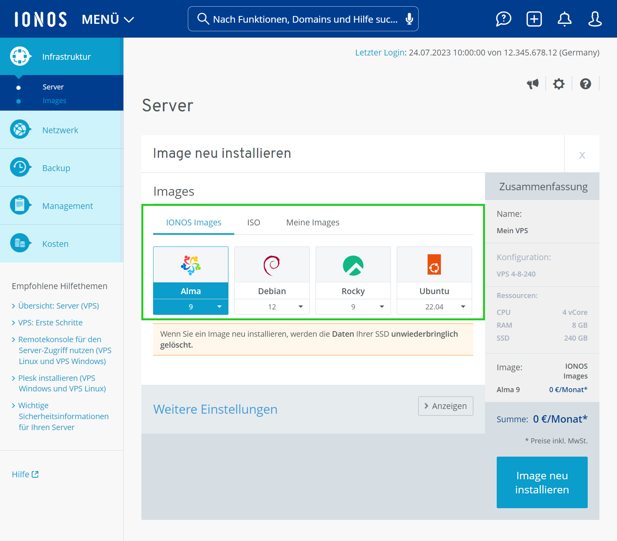Click the plus add-product icon in header
This screenshot has height=541, width=617.
click(x=534, y=19)
